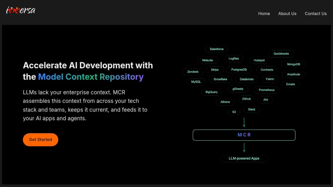
Task: Open the About Us page
Action: coord(287,14)
